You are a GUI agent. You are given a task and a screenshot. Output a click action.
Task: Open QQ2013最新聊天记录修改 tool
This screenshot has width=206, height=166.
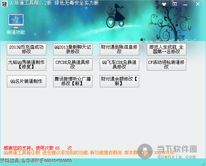[x=73, y=49]
